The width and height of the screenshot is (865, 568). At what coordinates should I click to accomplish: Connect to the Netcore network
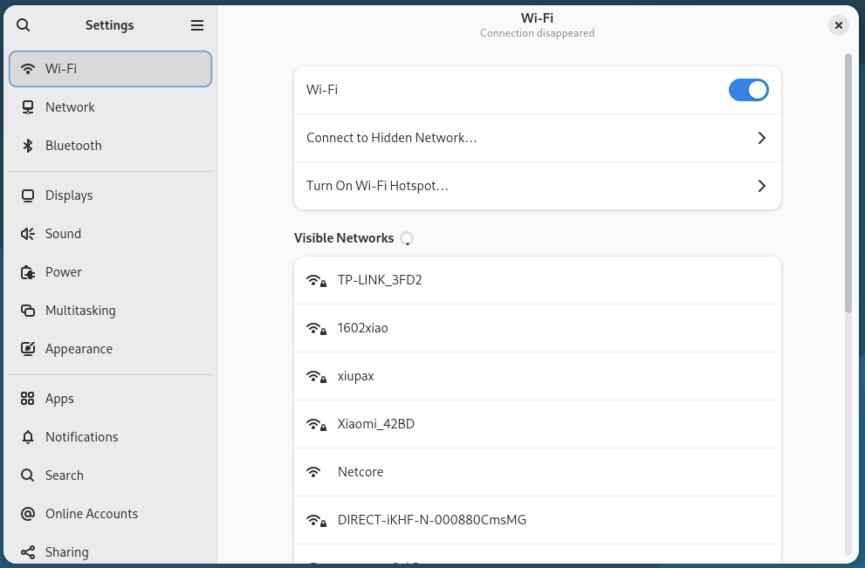[x=360, y=472]
